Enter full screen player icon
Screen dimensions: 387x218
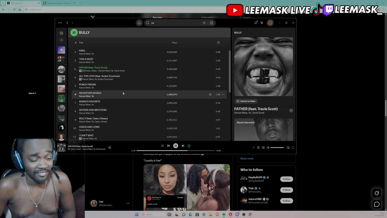pos(293,148)
